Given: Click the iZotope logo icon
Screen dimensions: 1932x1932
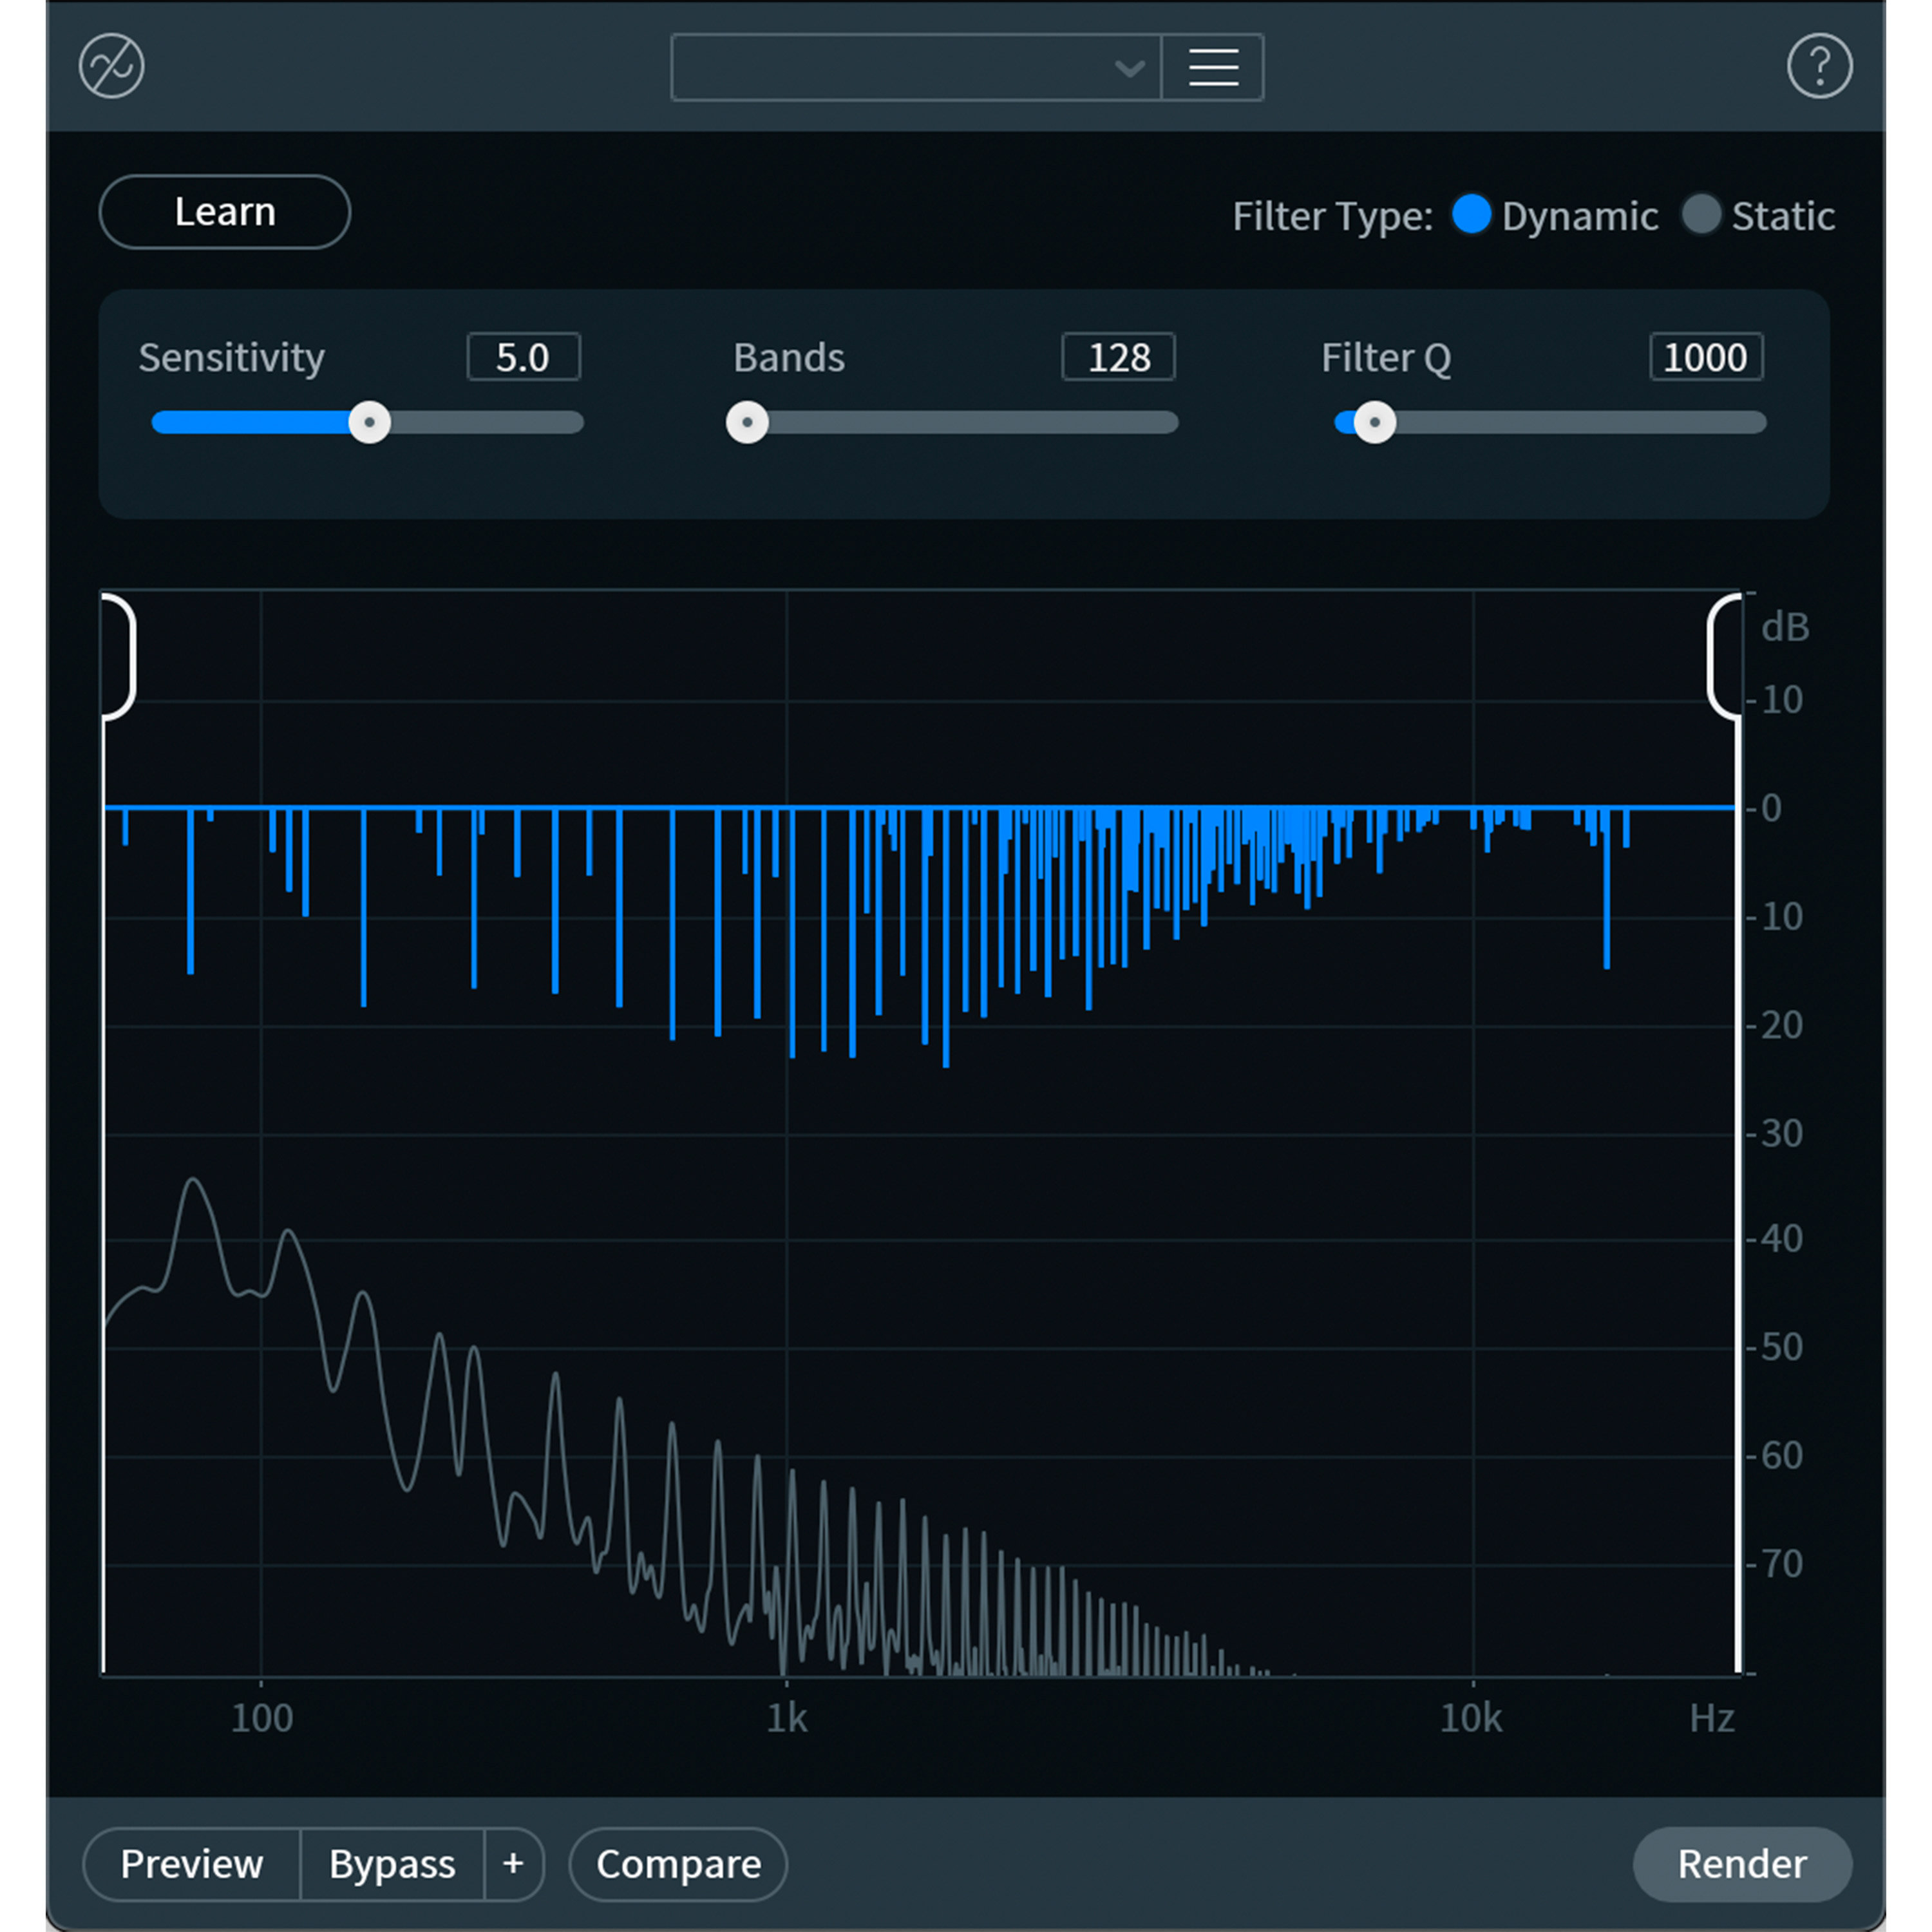Looking at the screenshot, I should [112, 65].
